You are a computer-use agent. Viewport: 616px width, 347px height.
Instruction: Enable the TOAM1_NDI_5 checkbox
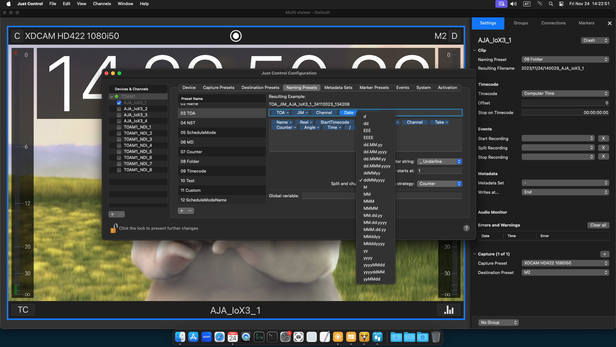(119, 152)
